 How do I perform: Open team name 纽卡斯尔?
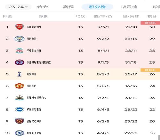36,98
